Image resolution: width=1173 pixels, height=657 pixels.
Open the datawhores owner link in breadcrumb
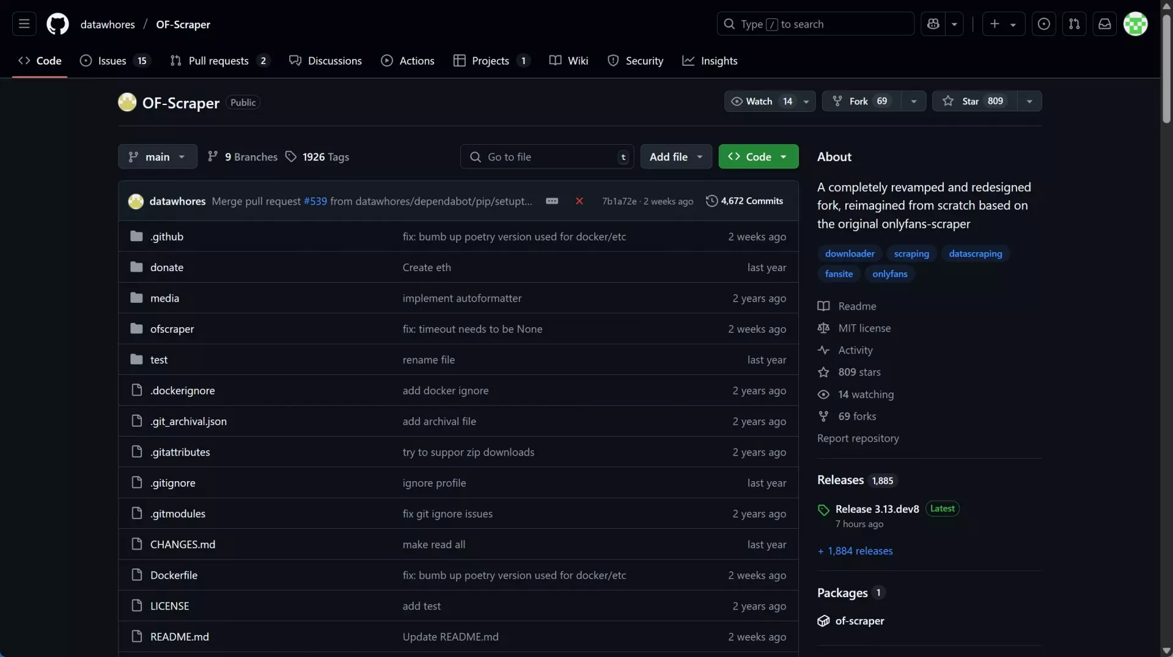[x=108, y=24]
